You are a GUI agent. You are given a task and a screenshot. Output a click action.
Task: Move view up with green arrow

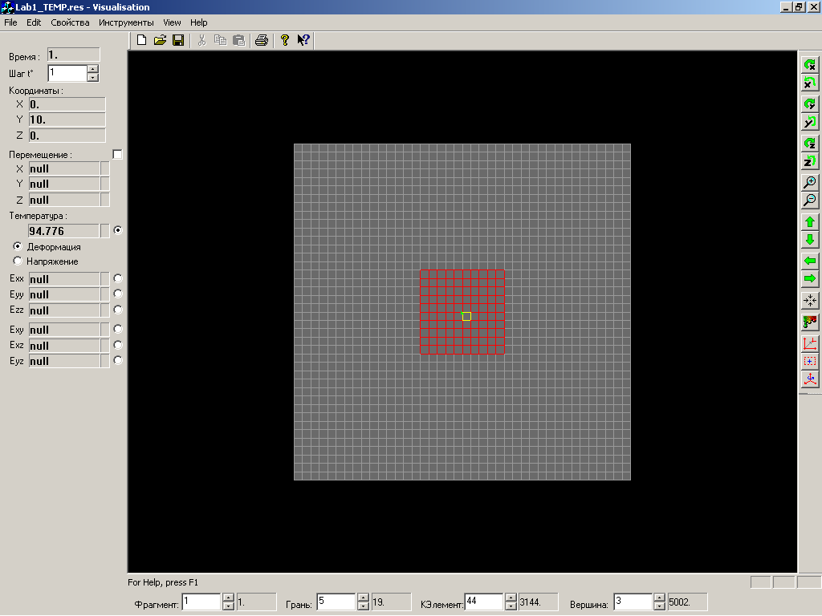[810, 222]
